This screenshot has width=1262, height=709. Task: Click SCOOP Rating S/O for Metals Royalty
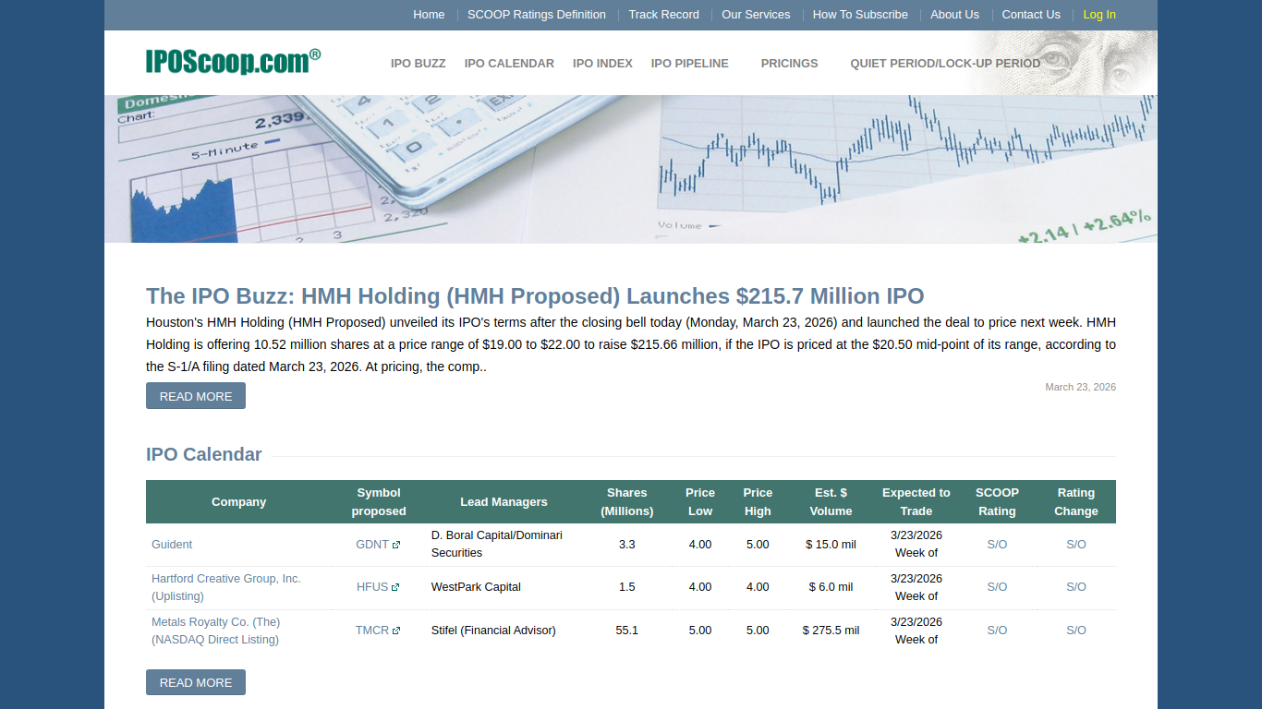point(997,631)
